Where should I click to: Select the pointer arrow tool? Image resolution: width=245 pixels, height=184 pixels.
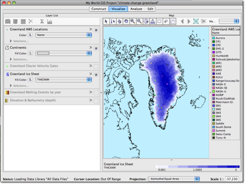pyautogui.click(x=106, y=21)
